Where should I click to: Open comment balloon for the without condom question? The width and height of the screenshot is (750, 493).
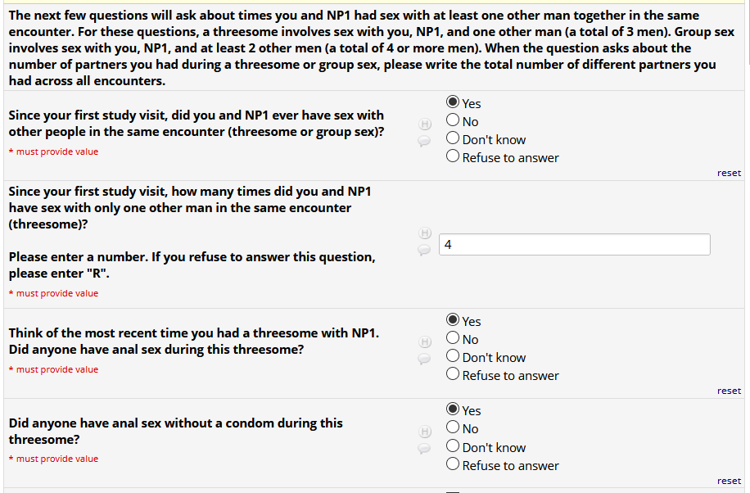(424, 448)
